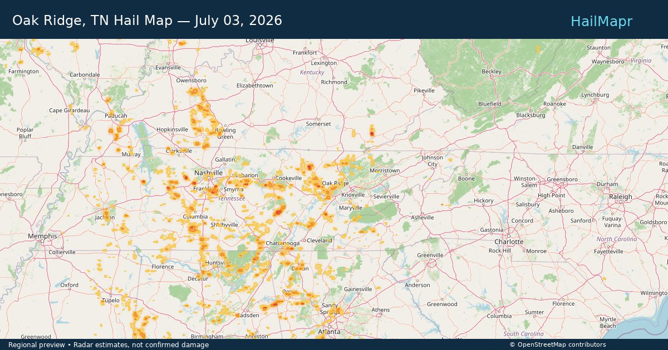This screenshot has height=350, width=668.
Task: Select the Shelbyville city label
Action: 224,224
